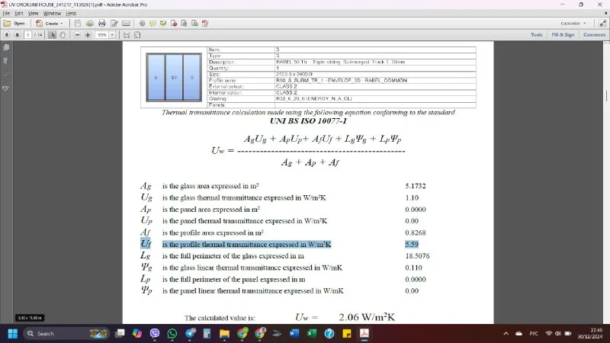Open the Comment pane
Image resolution: width=610 pixels, height=343 pixels.
[594, 34]
